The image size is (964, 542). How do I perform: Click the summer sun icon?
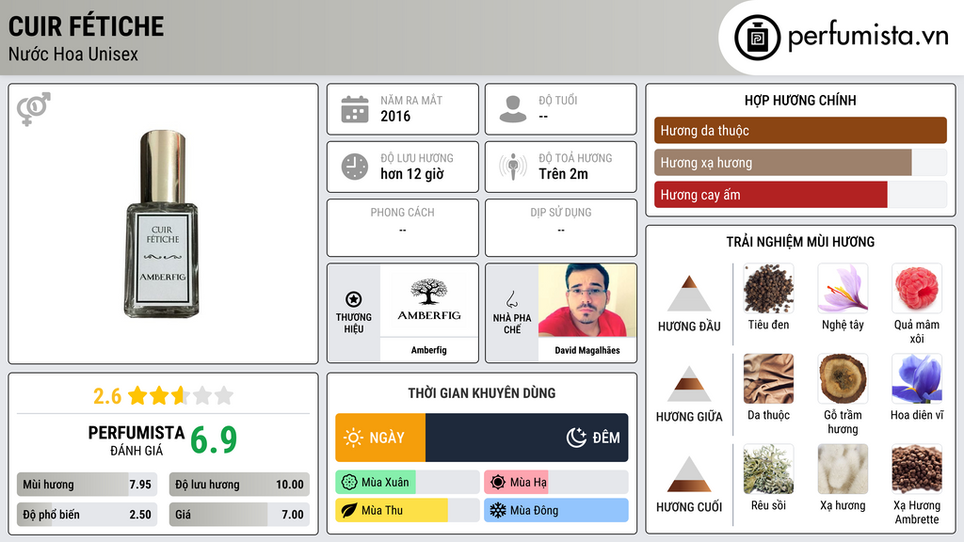coord(498,483)
